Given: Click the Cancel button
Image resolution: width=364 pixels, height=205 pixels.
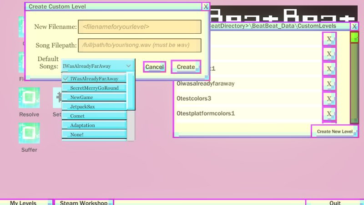Looking at the screenshot, I should (154, 67).
